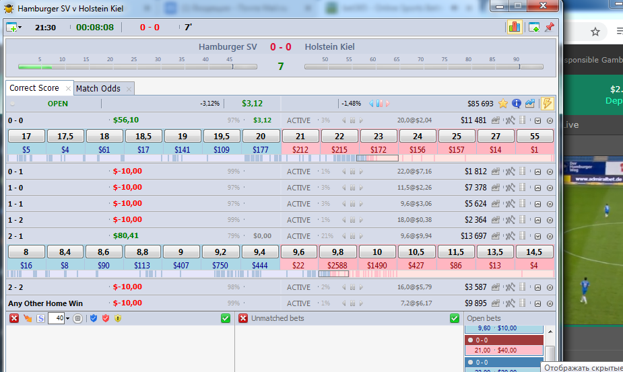This screenshot has height=372, width=623.
Task: Close the Correct Score tab
Action: coord(68,89)
